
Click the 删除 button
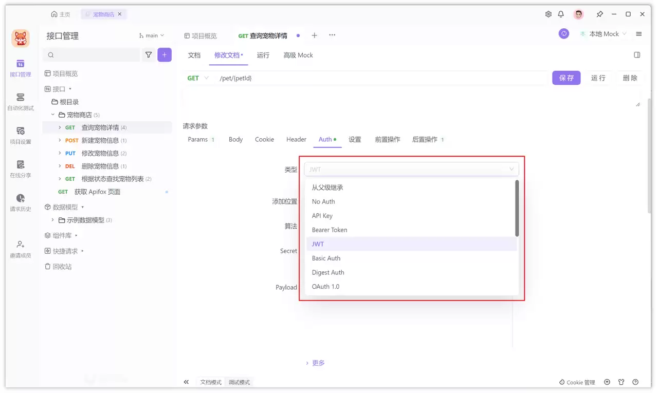630,78
